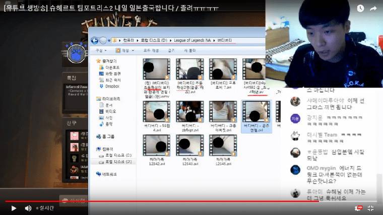Click the red video progress bar

(162, 201)
